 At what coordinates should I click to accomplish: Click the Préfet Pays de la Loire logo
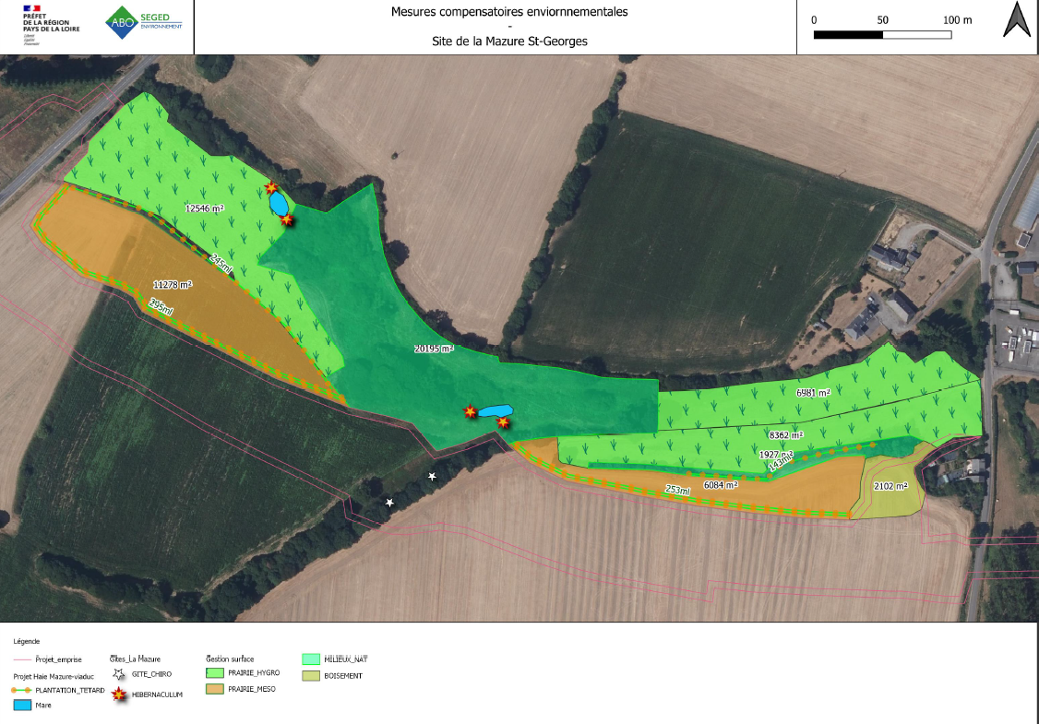(52, 22)
